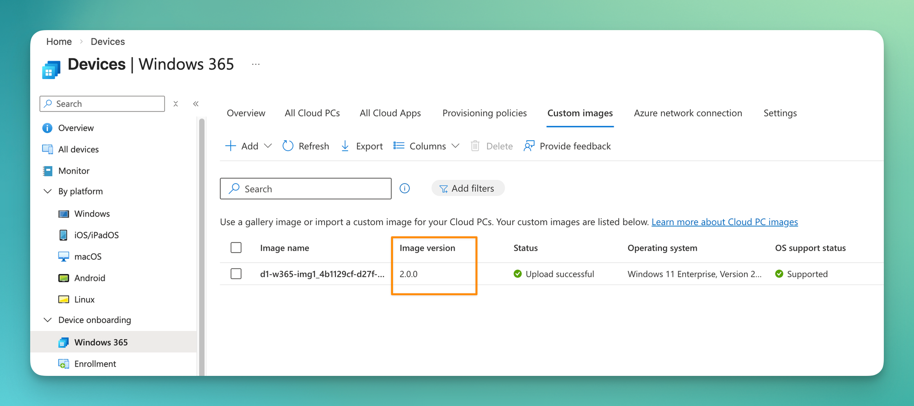Click the macOS platform icon
This screenshot has width=914, height=406.
(x=64, y=257)
